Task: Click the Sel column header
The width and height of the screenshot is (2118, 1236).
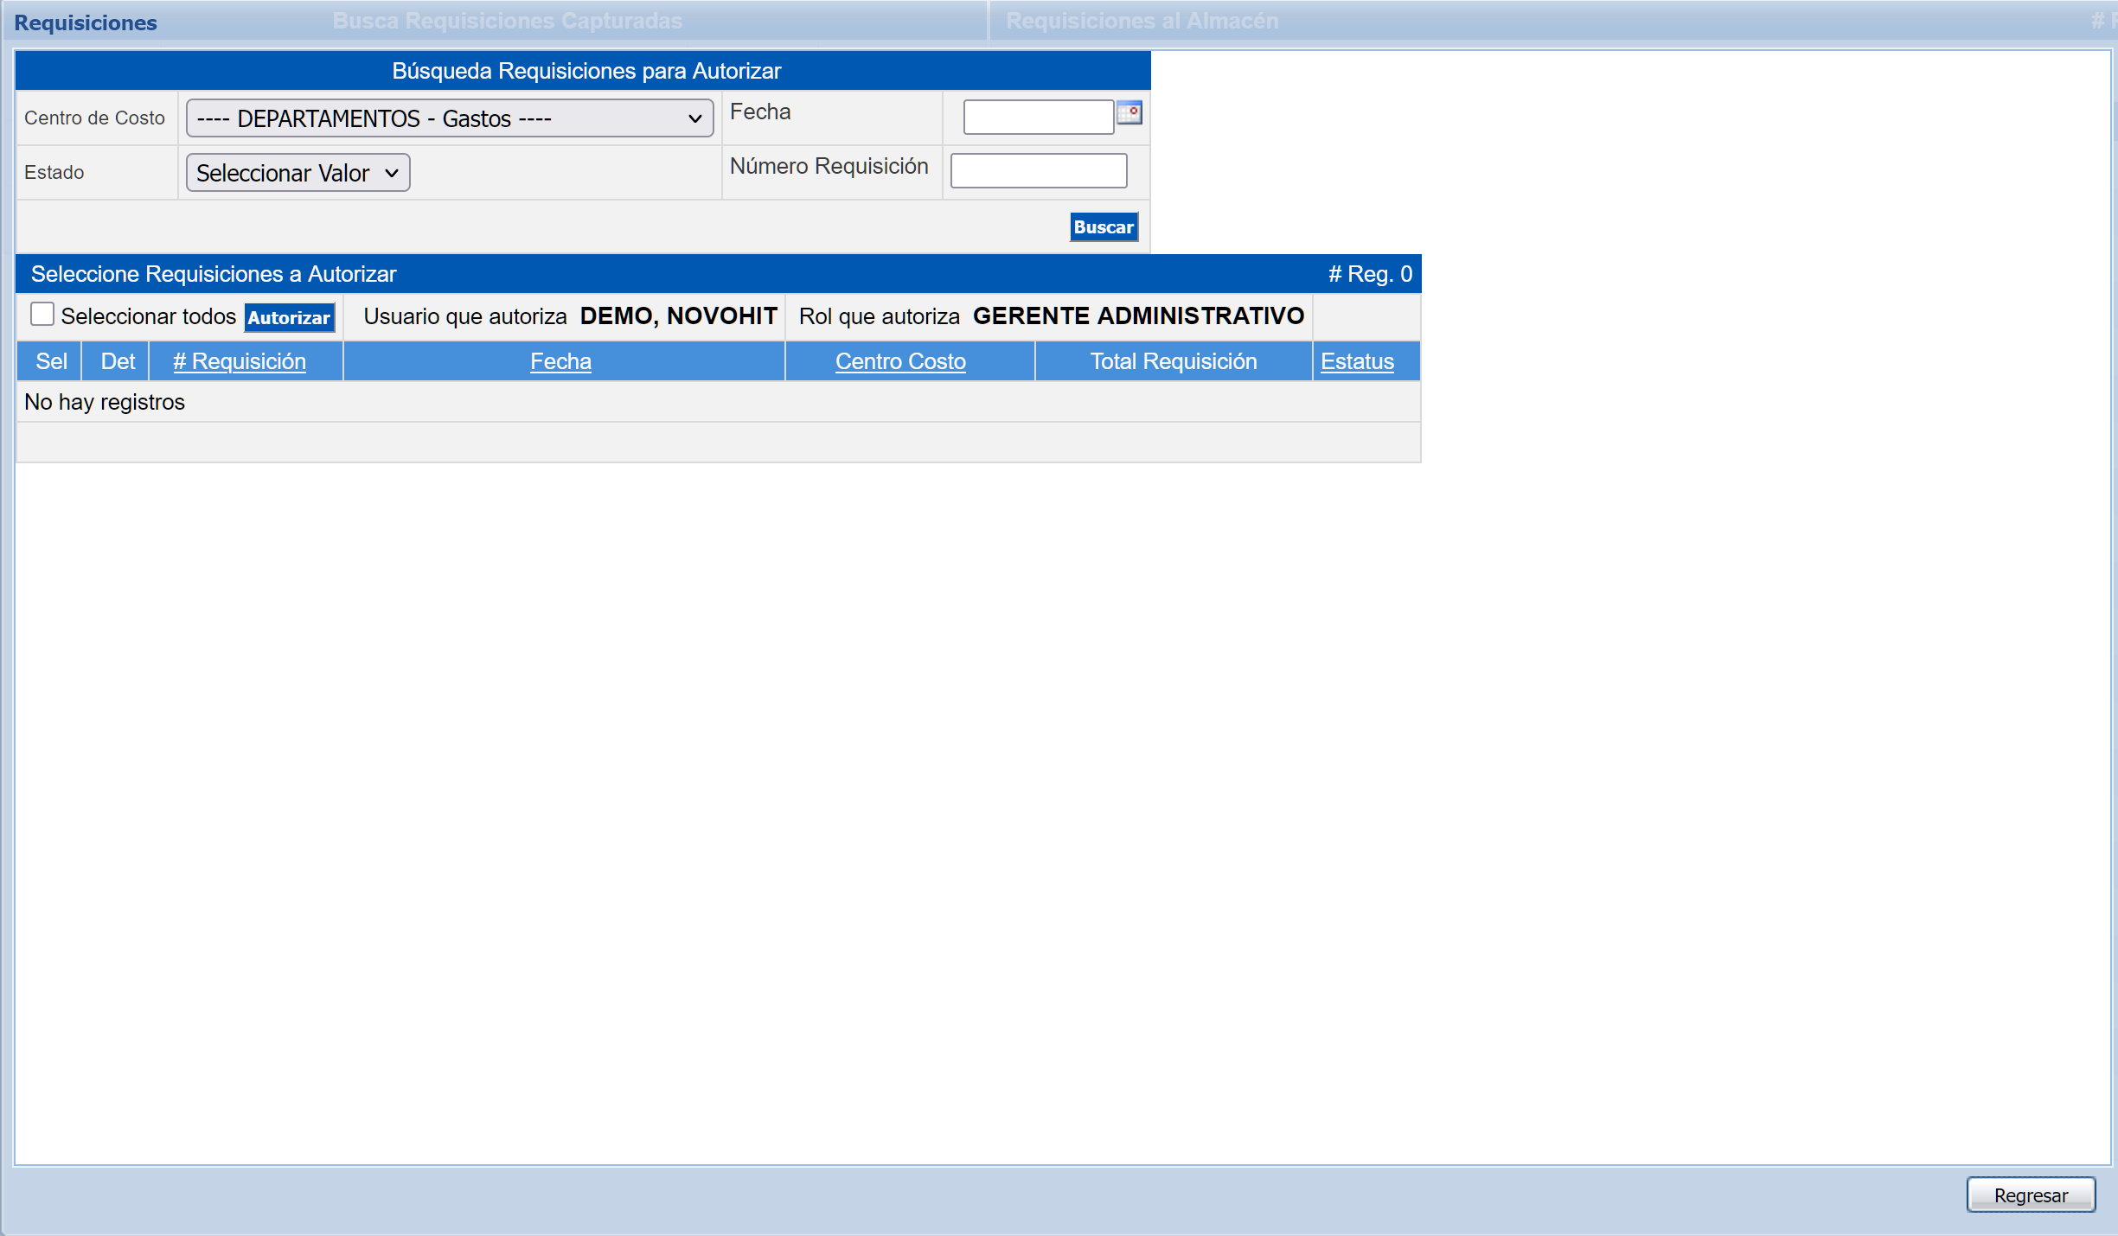Action: coord(51,361)
